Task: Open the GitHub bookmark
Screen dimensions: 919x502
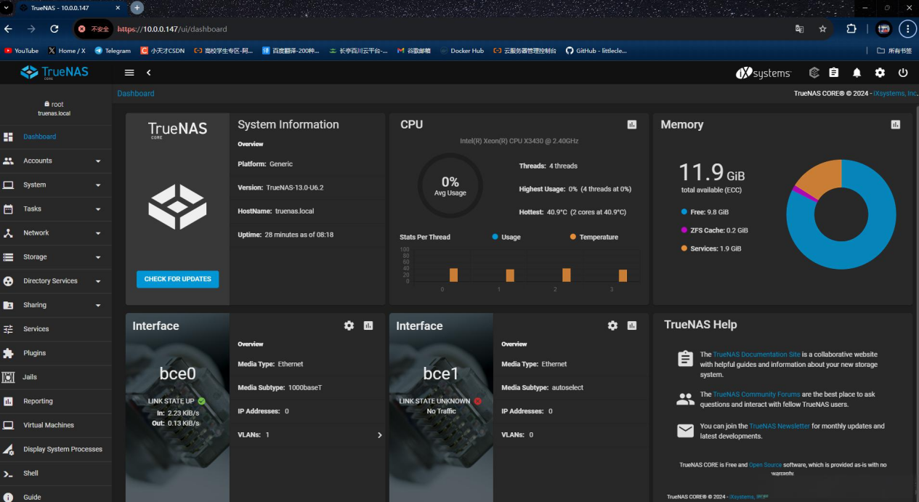Action: tap(596, 51)
